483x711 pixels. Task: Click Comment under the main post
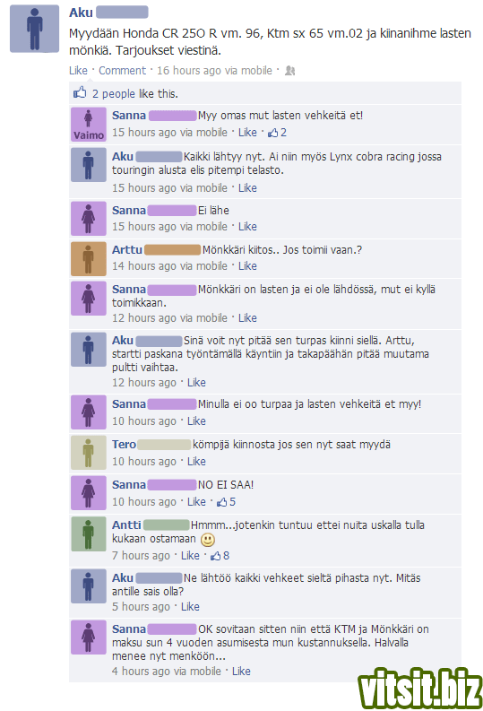(x=123, y=71)
